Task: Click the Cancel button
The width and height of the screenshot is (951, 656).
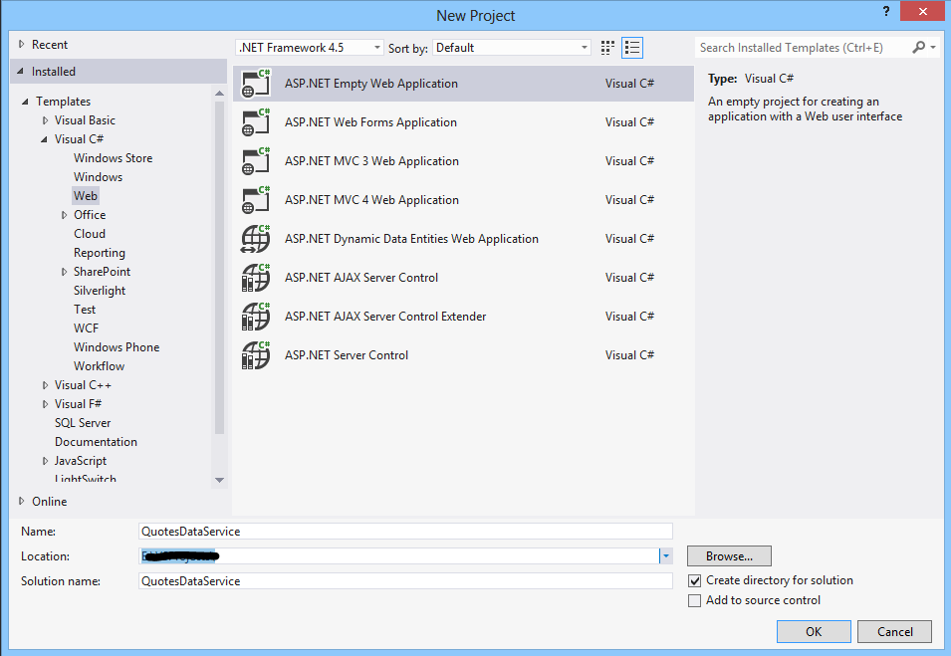Action: click(x=894, y=632)
